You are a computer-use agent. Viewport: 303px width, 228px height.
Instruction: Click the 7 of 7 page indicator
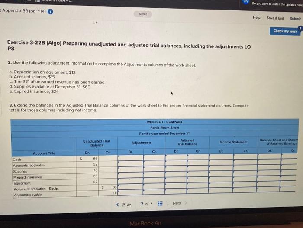147,204
